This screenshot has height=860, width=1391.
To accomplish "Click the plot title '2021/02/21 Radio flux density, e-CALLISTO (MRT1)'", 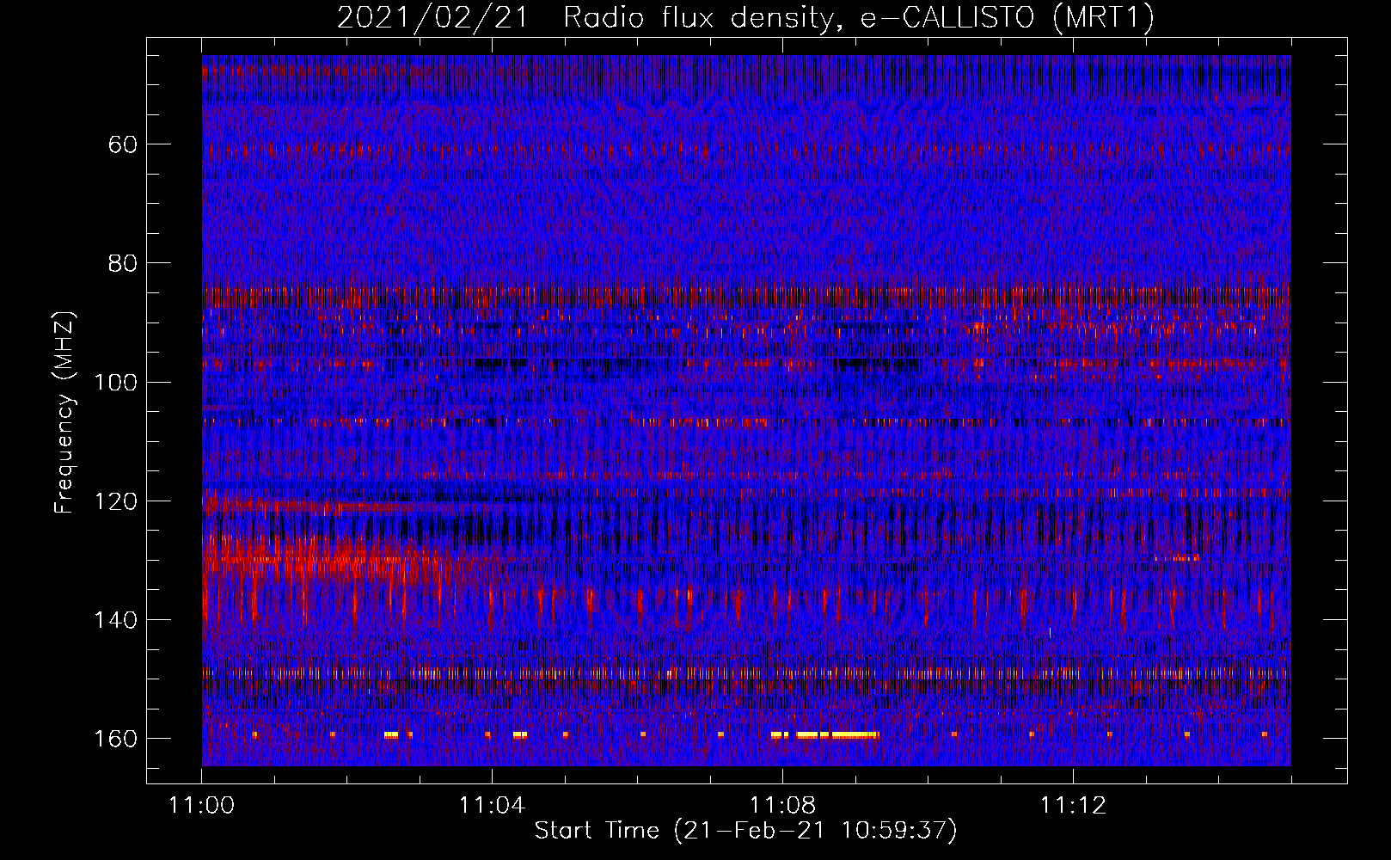I will point(745,17).
